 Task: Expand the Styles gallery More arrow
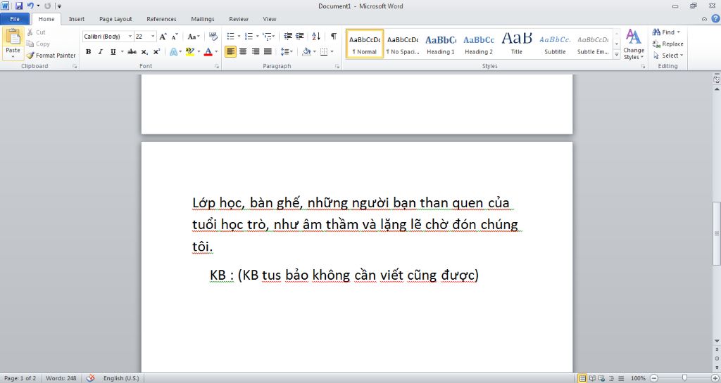pos(617,54)
